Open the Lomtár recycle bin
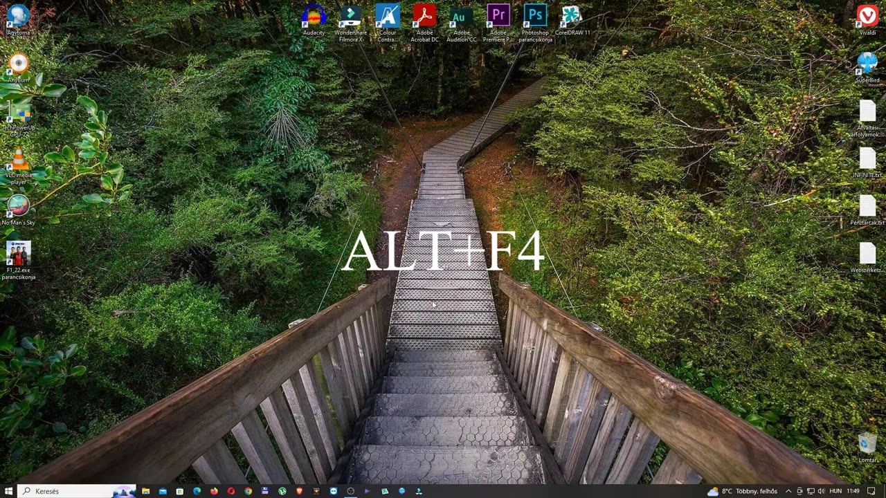 pos(867,448)
